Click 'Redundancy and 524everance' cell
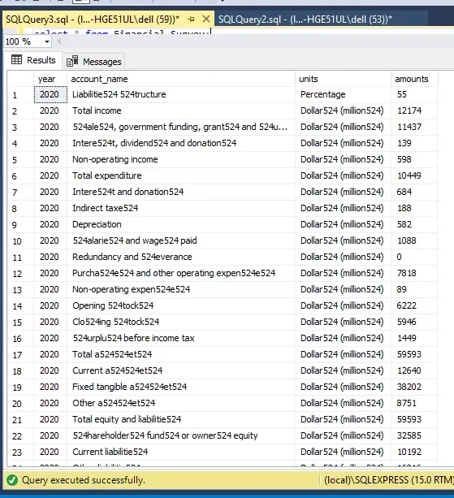 [181, 257]
